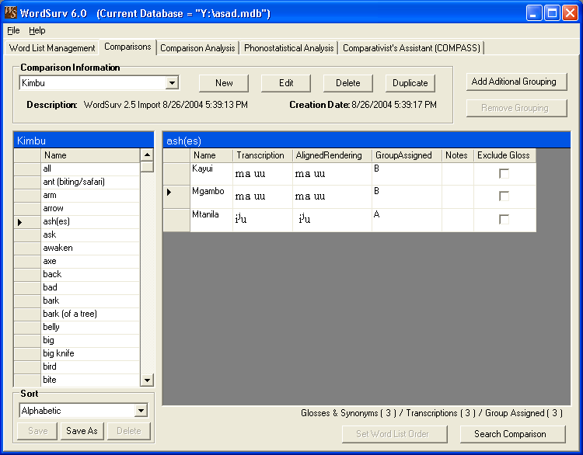This screenshot has width=583, height=455.
Task: Click Kayui transcription 'ma uu' cell
Action: [263, 174]
